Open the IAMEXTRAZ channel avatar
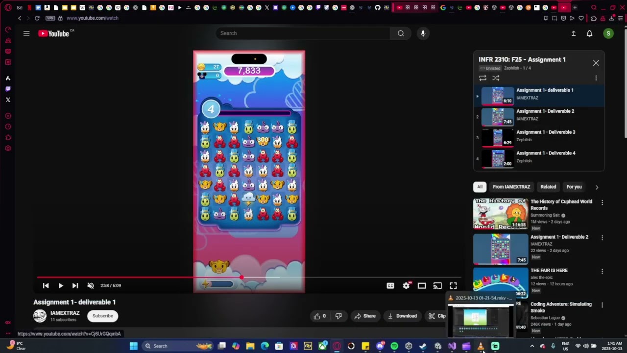The height and width of the screenshot is (353, 627). (40, 316)
